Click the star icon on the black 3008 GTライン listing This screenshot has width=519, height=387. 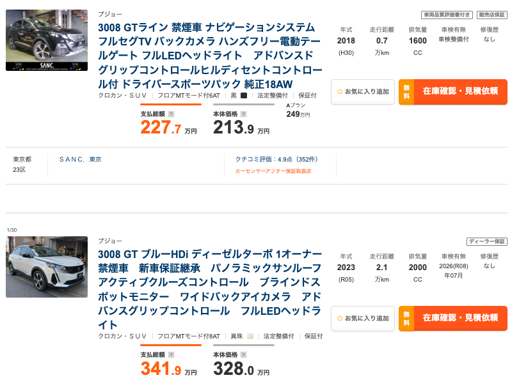pyautogui.click(x=340, y=92)
